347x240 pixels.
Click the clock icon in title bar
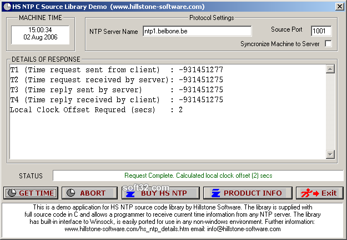point(7,7)
